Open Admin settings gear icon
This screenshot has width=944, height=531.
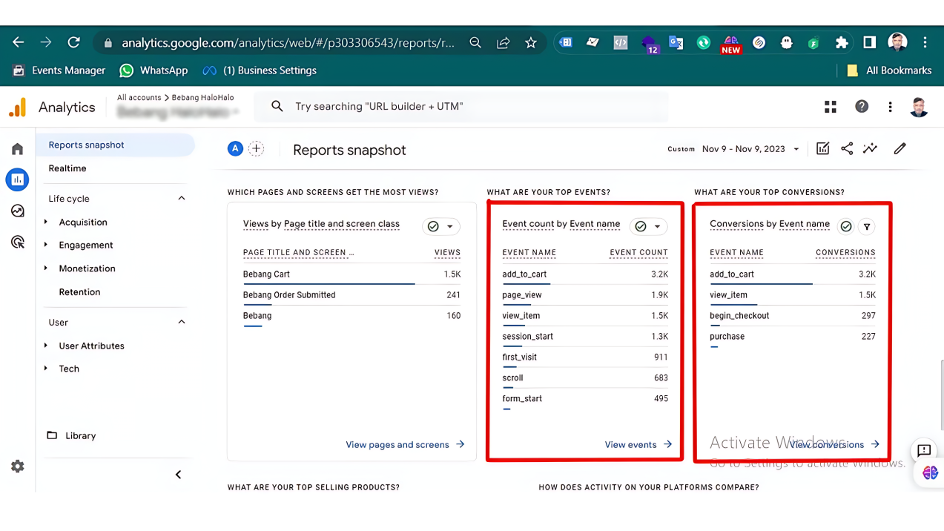coord(18,466)
